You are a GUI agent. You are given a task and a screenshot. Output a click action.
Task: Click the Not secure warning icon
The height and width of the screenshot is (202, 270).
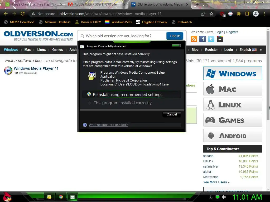pos(33,14)
